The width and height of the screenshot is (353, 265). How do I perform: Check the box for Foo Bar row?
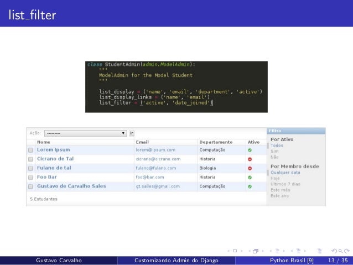30,178
